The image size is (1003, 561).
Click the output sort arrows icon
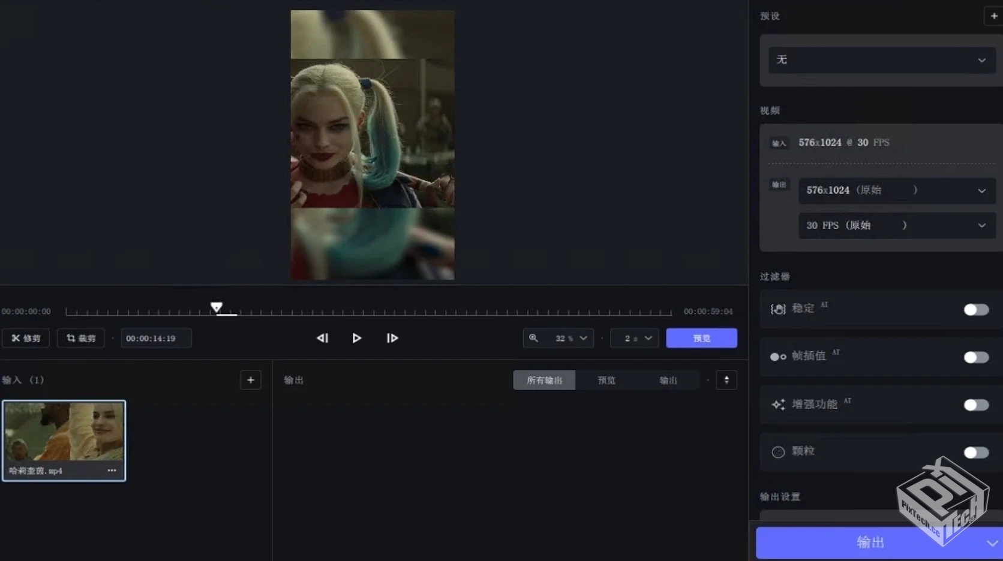(x=726, y=380)
